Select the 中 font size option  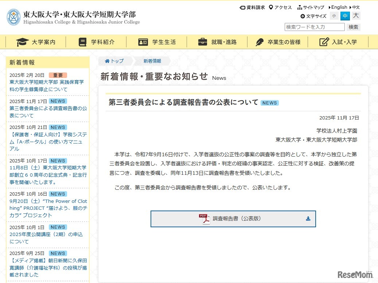click(x=345, y=16)
